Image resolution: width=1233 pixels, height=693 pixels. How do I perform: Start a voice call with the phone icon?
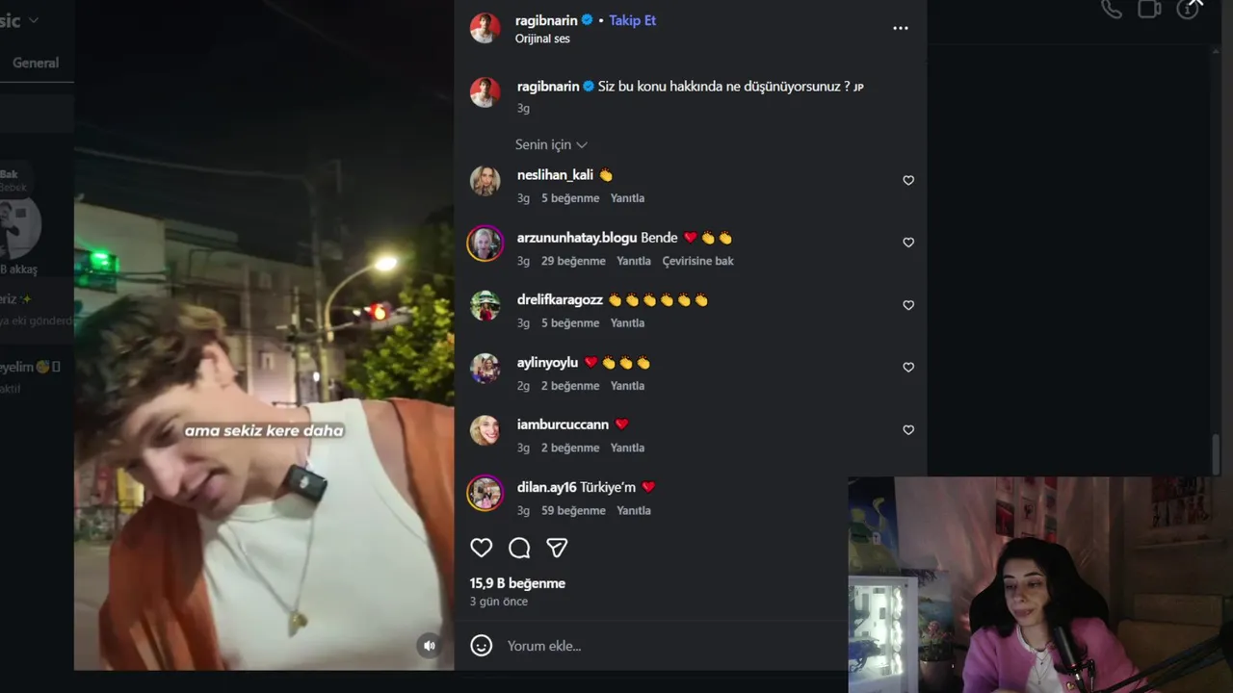tap(1112, 9)
